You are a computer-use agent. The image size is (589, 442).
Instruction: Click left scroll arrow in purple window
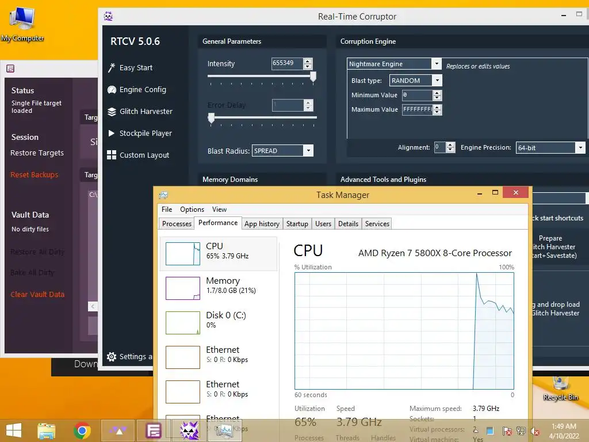tap(93, 306)
